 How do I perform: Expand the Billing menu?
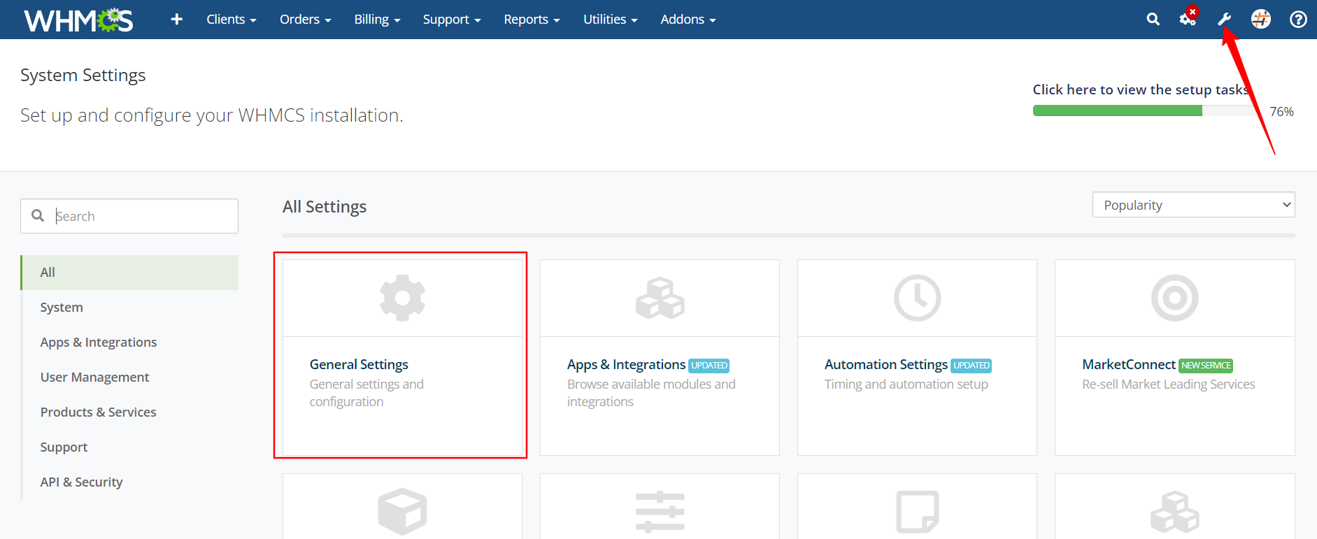coord(377,20)
